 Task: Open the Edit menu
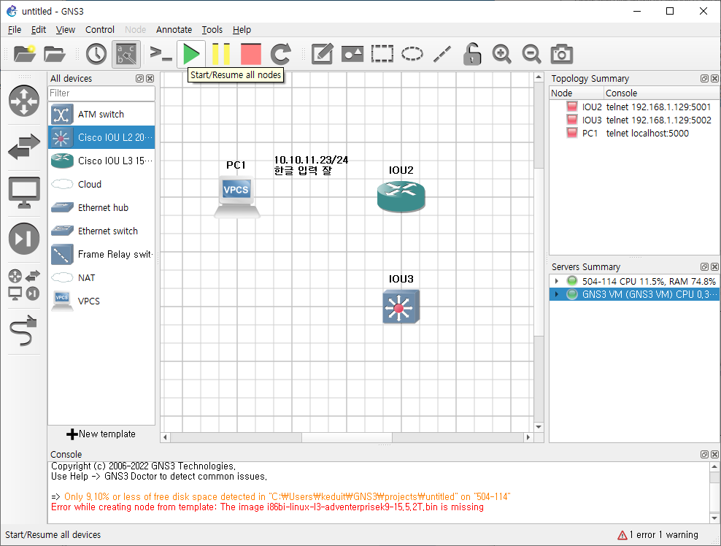[x=39, y=29]
